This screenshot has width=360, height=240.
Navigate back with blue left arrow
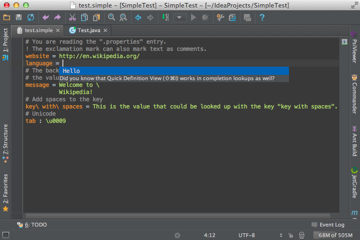(x=138, y=17)
